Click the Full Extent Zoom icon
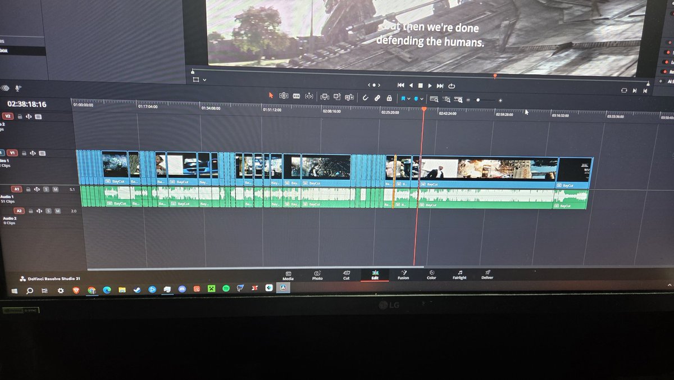This screenshot has width=674, height=380. tap(434, 99)
